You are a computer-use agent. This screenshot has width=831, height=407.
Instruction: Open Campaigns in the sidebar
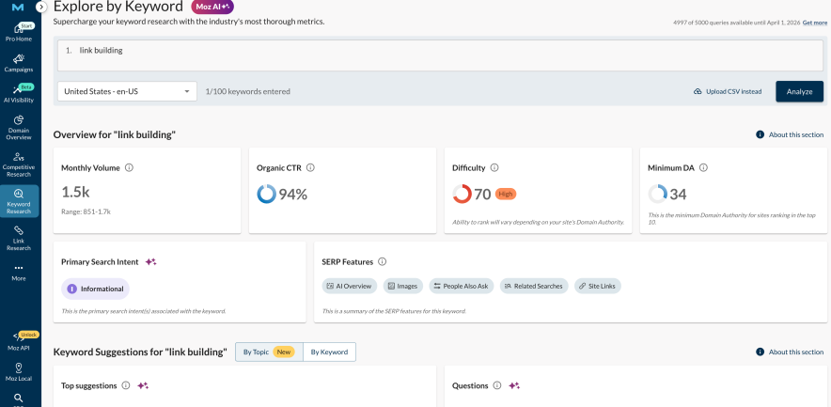(19, 63)
